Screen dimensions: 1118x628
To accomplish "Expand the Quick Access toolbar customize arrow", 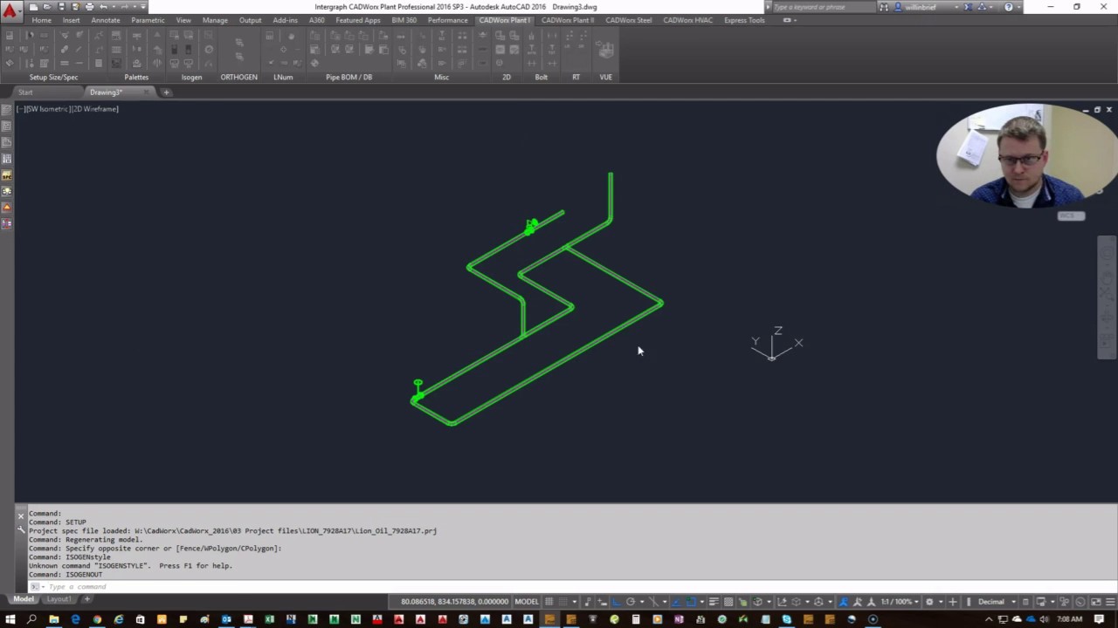I will (143, 7).
